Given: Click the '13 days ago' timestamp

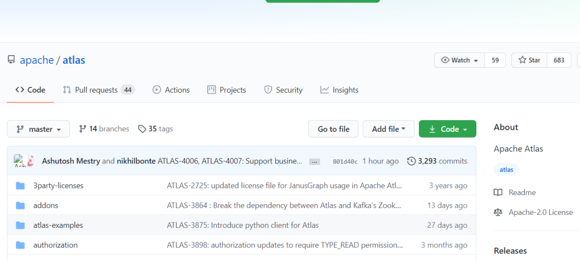Looking at the screenshot, I should (447, 205).
